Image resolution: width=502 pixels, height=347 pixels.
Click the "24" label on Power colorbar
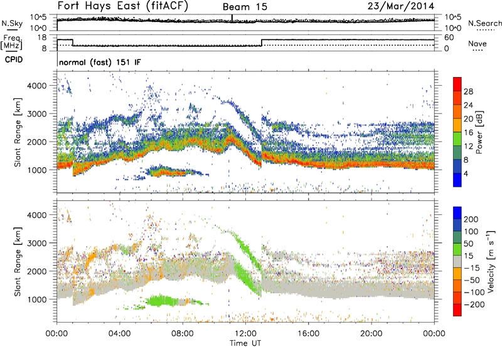point(468,105)
